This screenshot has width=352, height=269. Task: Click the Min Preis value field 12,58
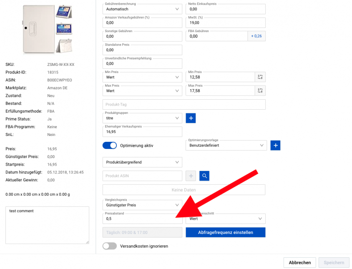click(220, 77)
